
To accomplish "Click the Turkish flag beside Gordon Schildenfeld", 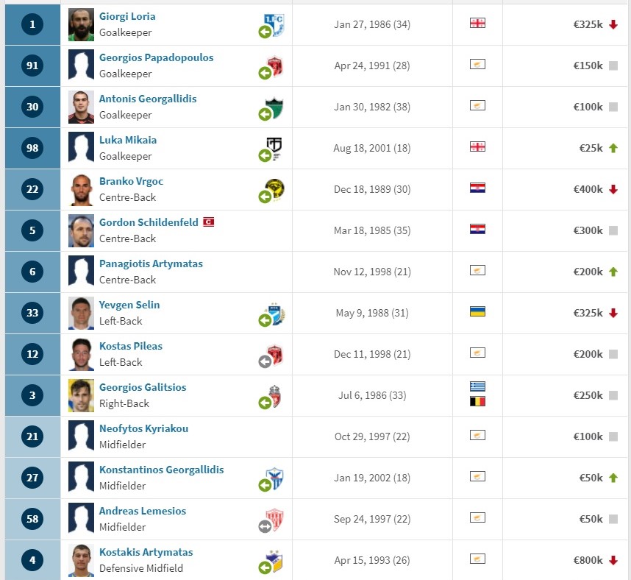I will coord(208,222).
